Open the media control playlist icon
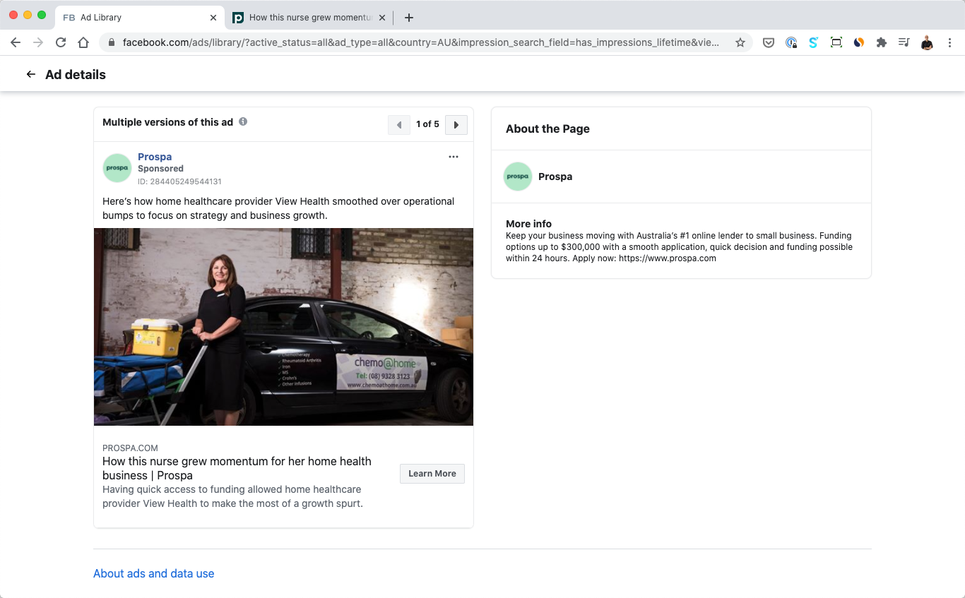Image resolution: width=965 pixels, height=598 pixels. click(x=904, y=42)
